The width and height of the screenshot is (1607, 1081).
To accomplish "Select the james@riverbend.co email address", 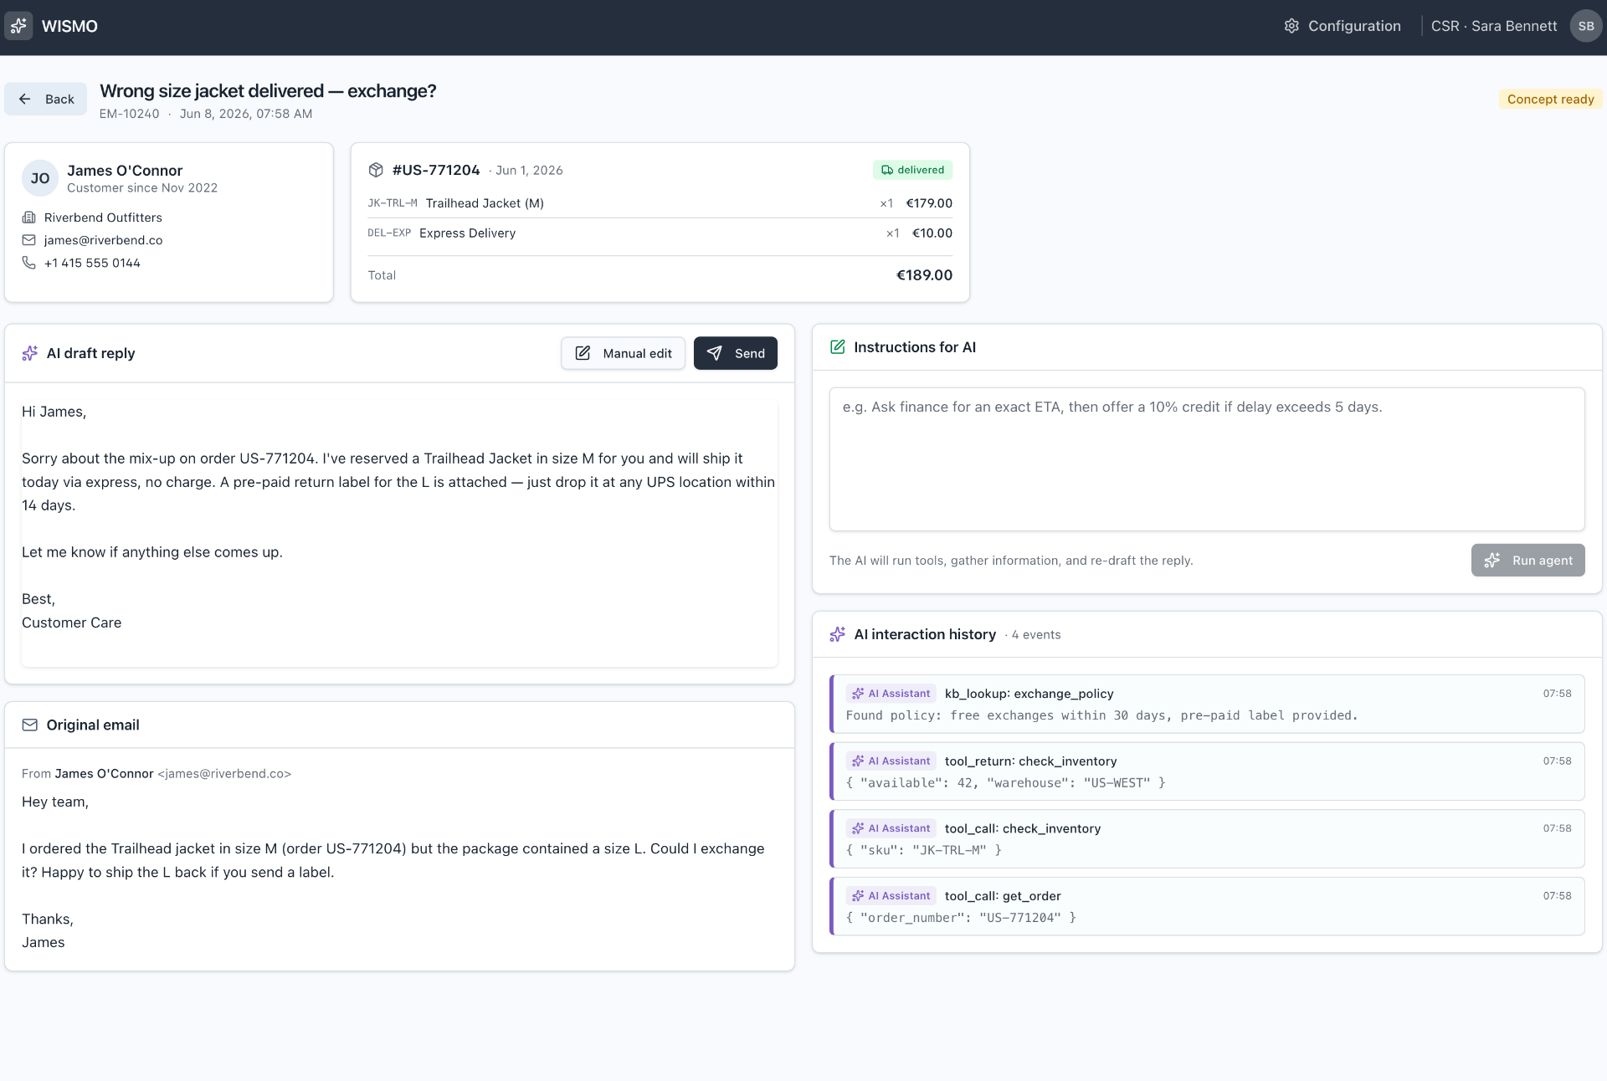I will 104,240.
